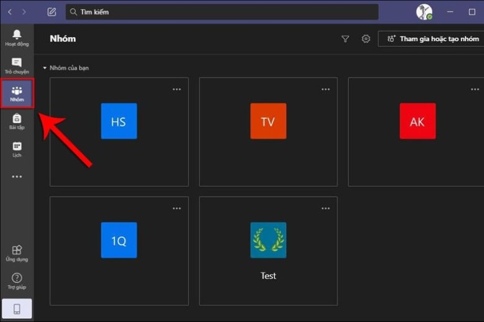Image resolution: width=484 pixels, height=322 pixels.
Task: Open the Lịch calendar section
Action: coord(17,149)
